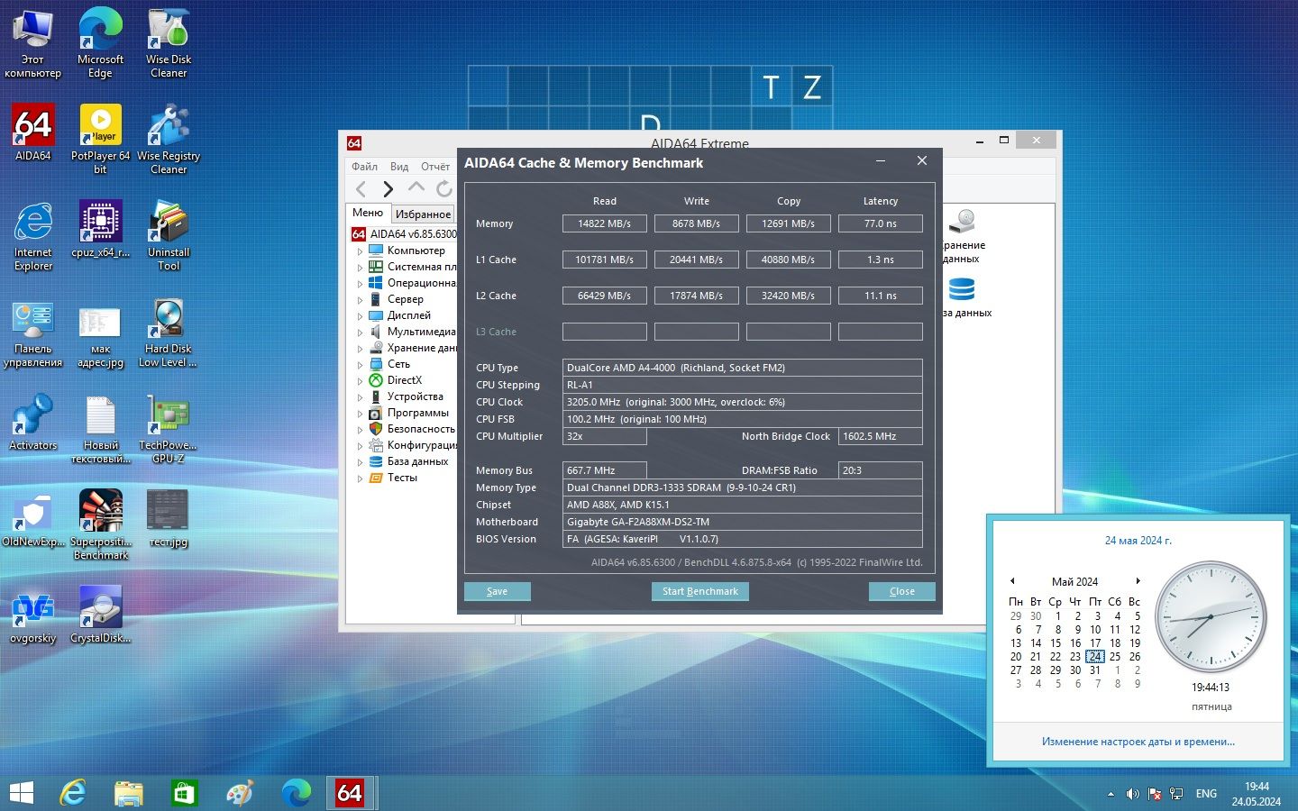Open the CrystalDisk desktop shortcut

100,615
